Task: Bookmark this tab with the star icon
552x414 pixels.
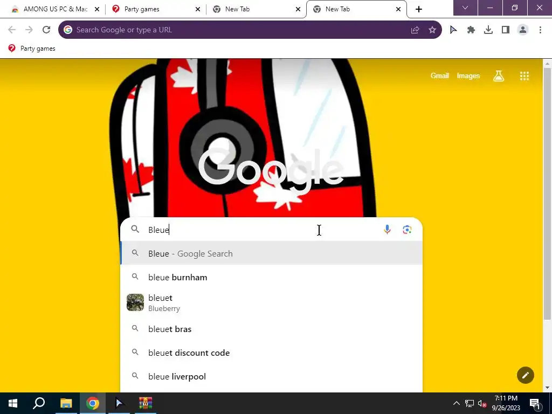Action: point(432,30)
